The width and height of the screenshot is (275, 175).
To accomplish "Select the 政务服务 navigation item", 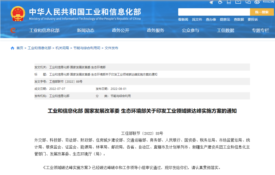I will pos(155,30).
